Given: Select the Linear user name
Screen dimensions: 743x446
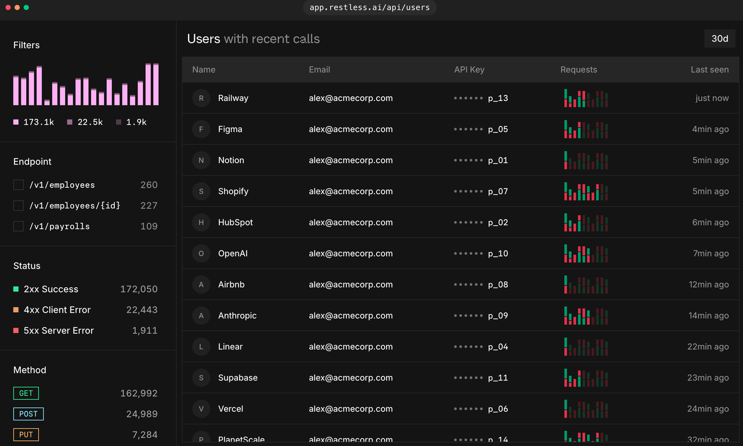Looking at the screenshot, I should point(230,346).
